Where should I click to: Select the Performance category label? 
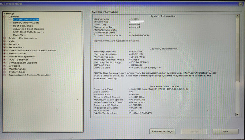point(17,53)
